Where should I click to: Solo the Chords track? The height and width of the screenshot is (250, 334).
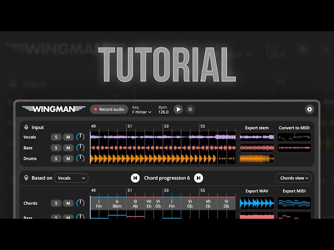coord(56,203)
